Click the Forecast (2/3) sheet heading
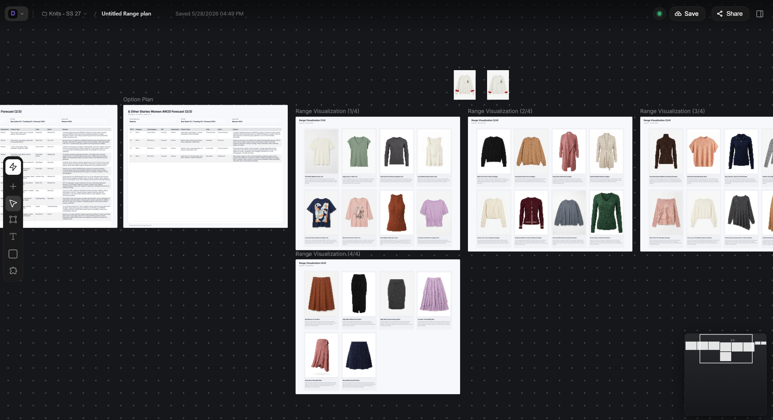This screenshot has width=773, height=420. tap(11, 111)
